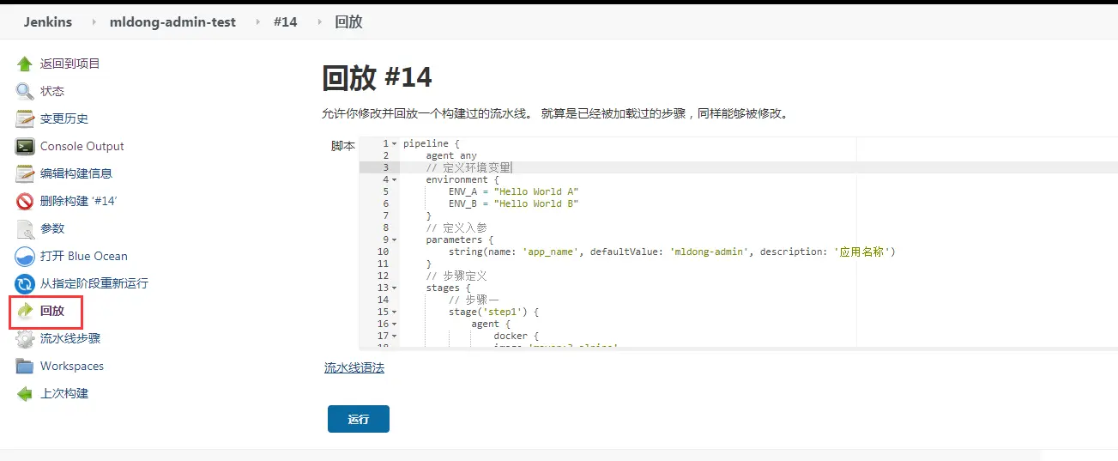Open breadcrumb arrow menu after Jenkins

coord(94,21)
